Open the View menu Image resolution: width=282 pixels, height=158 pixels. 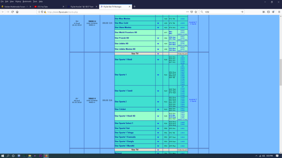(12, 1)
